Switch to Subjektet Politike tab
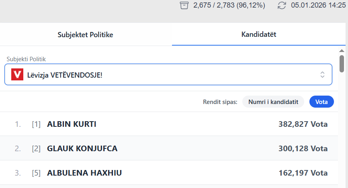 tap(86, 34)
